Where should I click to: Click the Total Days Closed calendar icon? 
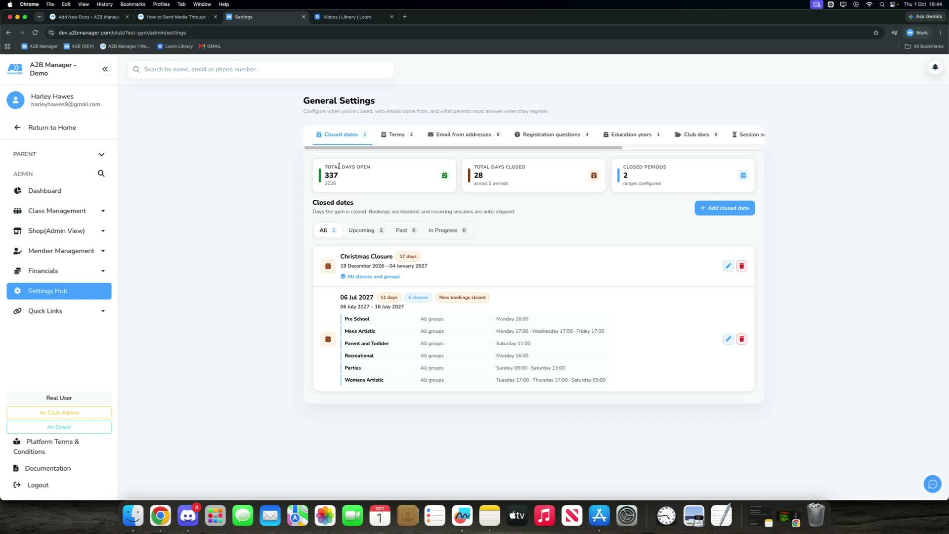(594, 176)
